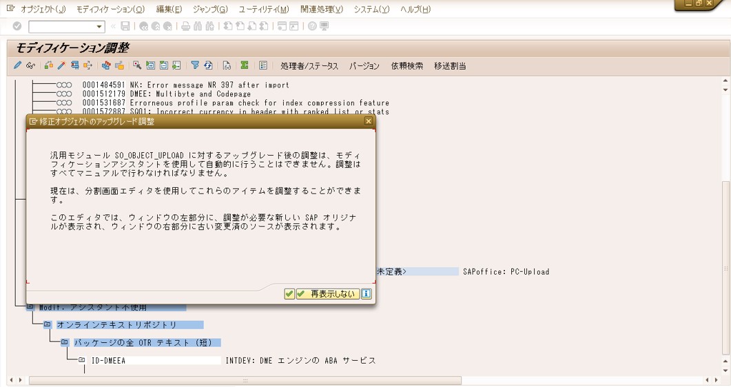Open the command field dropdown arrow
This screenshot has height=387, width=731.
[x=99, y=26]
